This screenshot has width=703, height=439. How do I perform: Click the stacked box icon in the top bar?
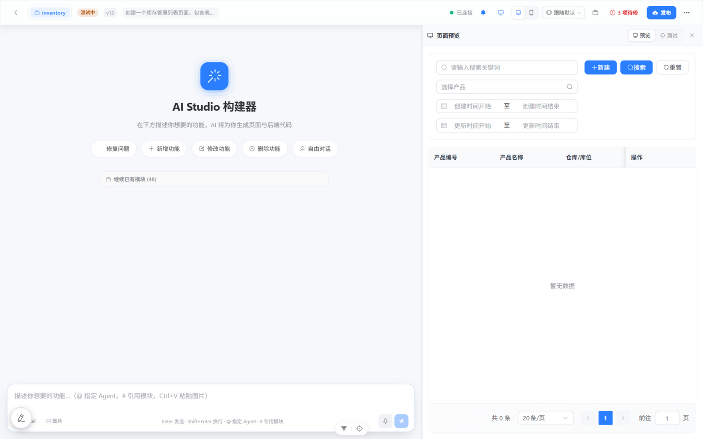point(595,13)
